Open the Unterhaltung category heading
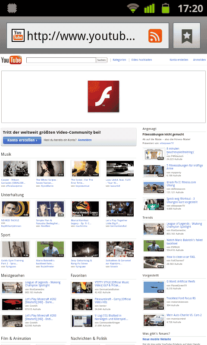207x345 pixels. pyautogui.click(x=13, y=195)
